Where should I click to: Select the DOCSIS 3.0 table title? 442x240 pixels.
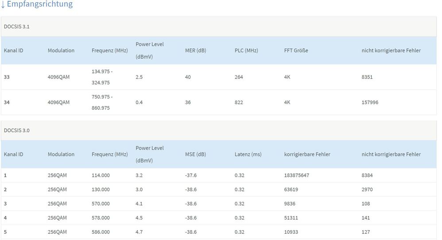pos(17,130)
